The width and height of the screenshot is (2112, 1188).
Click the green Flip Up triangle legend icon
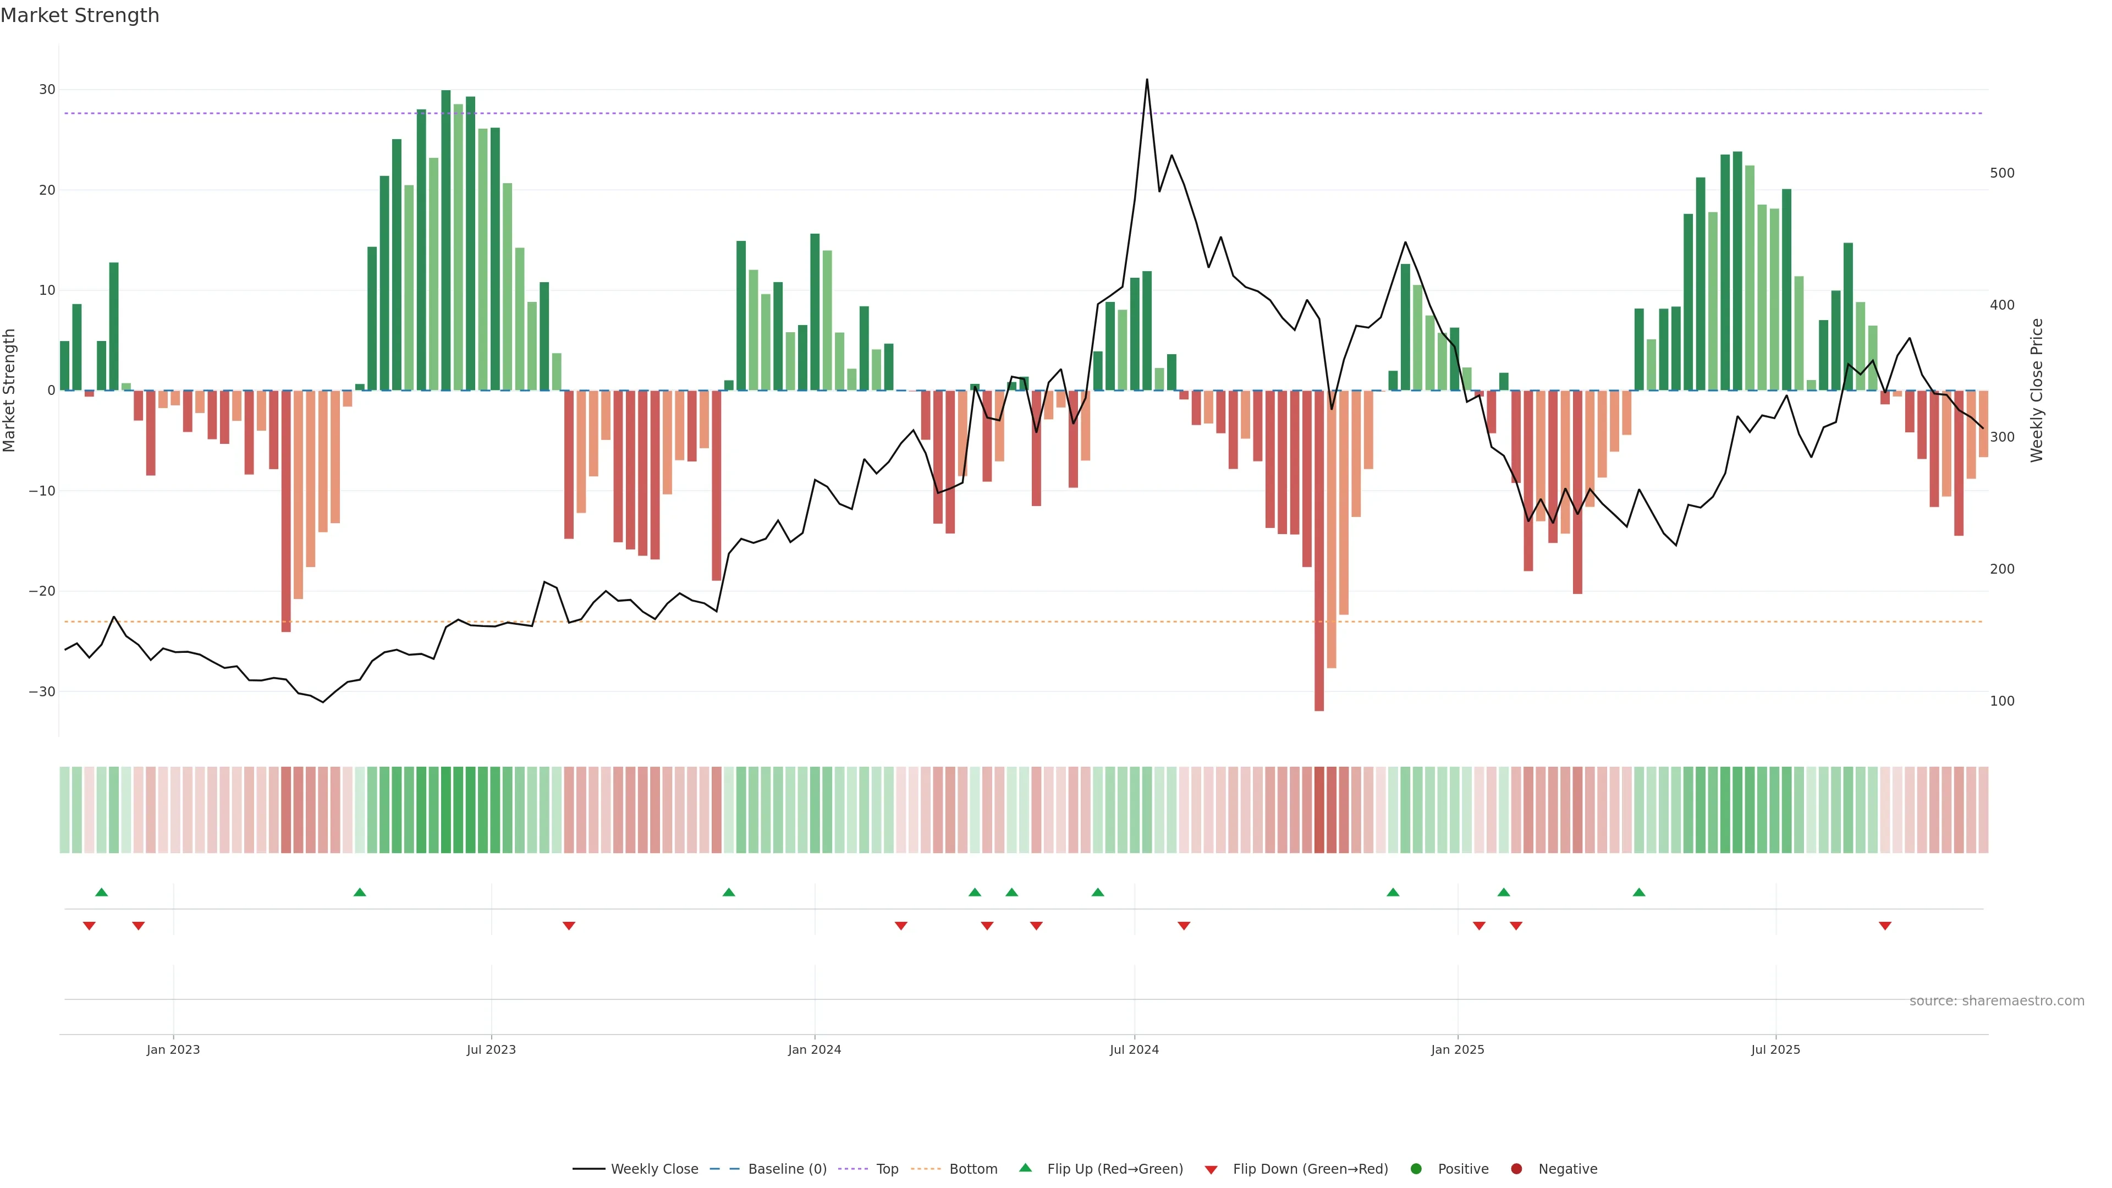(x=1025, y=1168)
